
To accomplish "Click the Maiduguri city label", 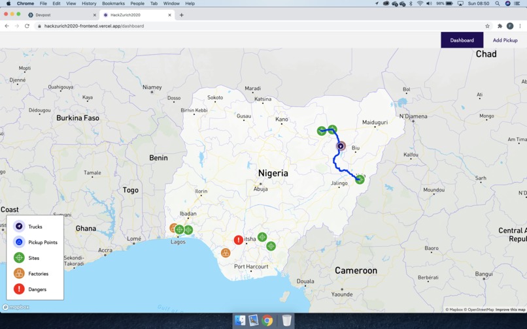I will 375,123.
